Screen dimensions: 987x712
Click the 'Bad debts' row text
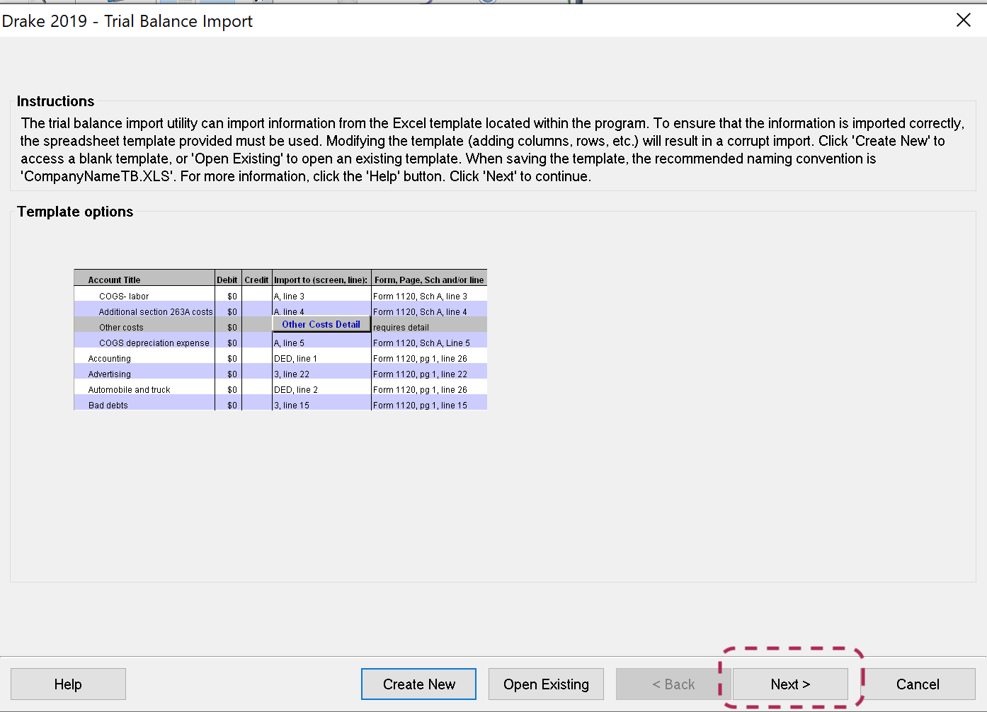click(x=108, y=406)
